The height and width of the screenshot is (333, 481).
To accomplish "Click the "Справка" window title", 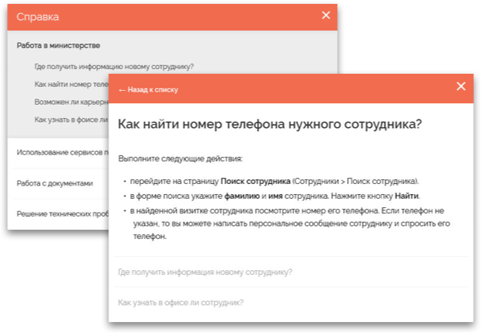I will click(x=37, y=16).
